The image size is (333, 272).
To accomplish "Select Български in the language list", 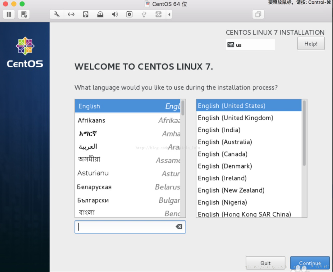I will click(x=128, y=200).
